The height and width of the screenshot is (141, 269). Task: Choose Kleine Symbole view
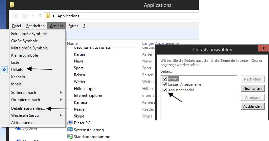coord(25,55)
